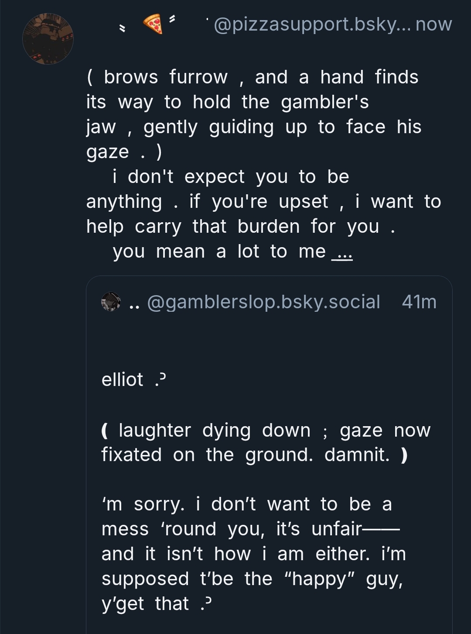Click the 'elliot .?' text in quoted post
This screenshot has width=471, height=634.
[133, 379]
